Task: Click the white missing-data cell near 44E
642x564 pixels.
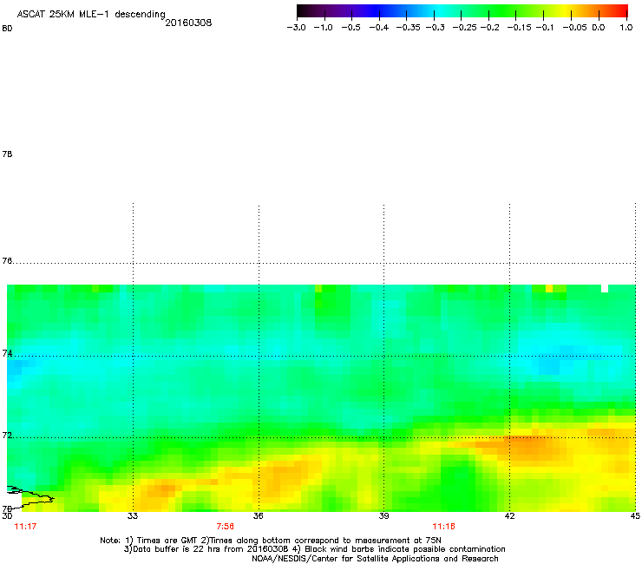Action: pyautogui.click(x=605, y=288)
